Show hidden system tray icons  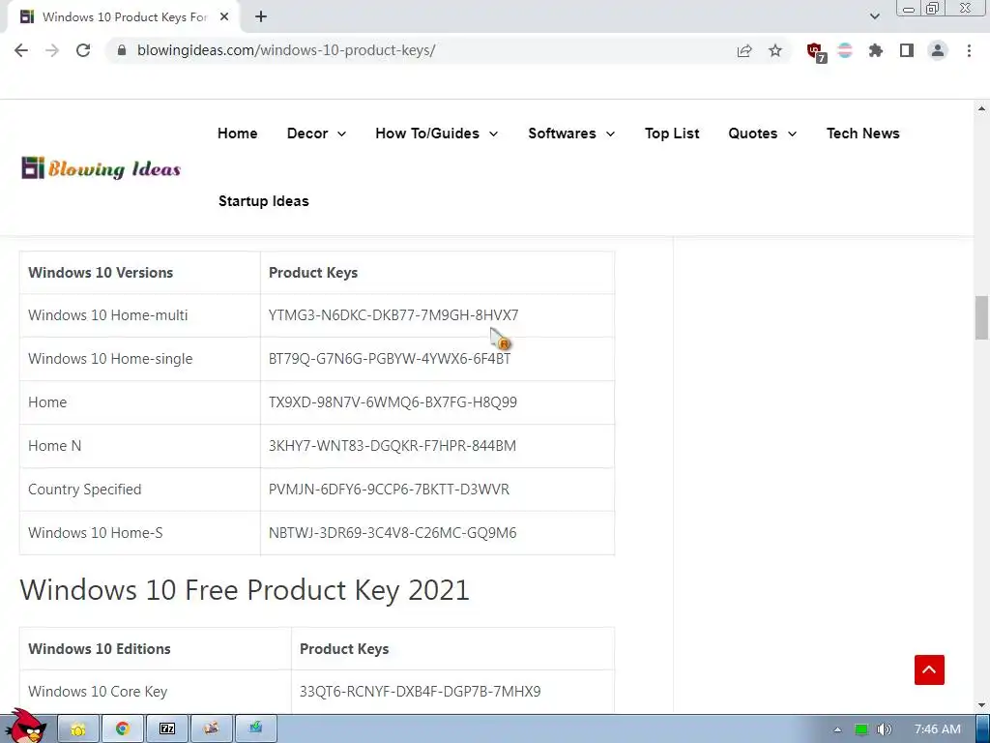click(837, 729)
